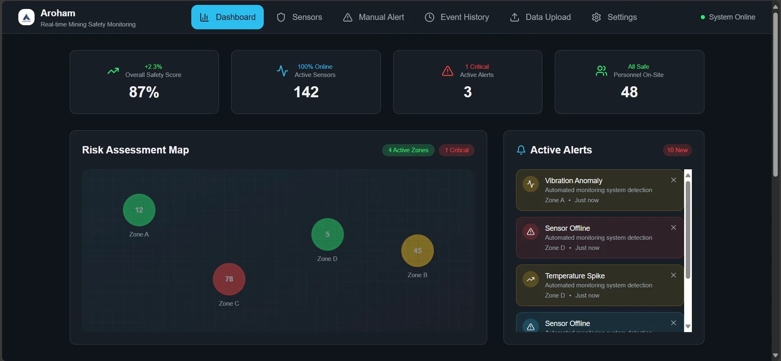The height and width of the screenshot is (361, 781).
Task: Click the 4 Active Zones badge
Action: 408,150
